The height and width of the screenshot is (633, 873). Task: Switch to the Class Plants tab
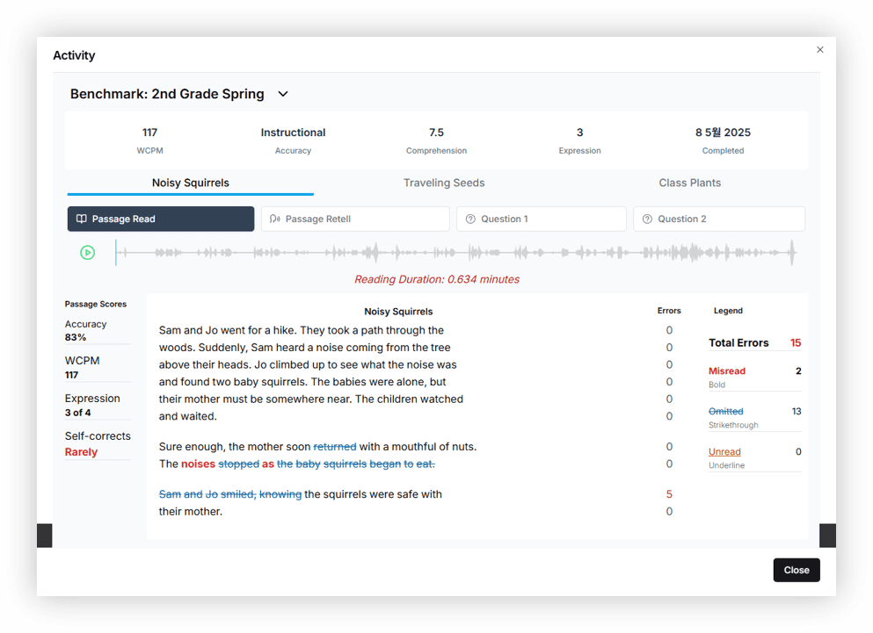point(689,183)
